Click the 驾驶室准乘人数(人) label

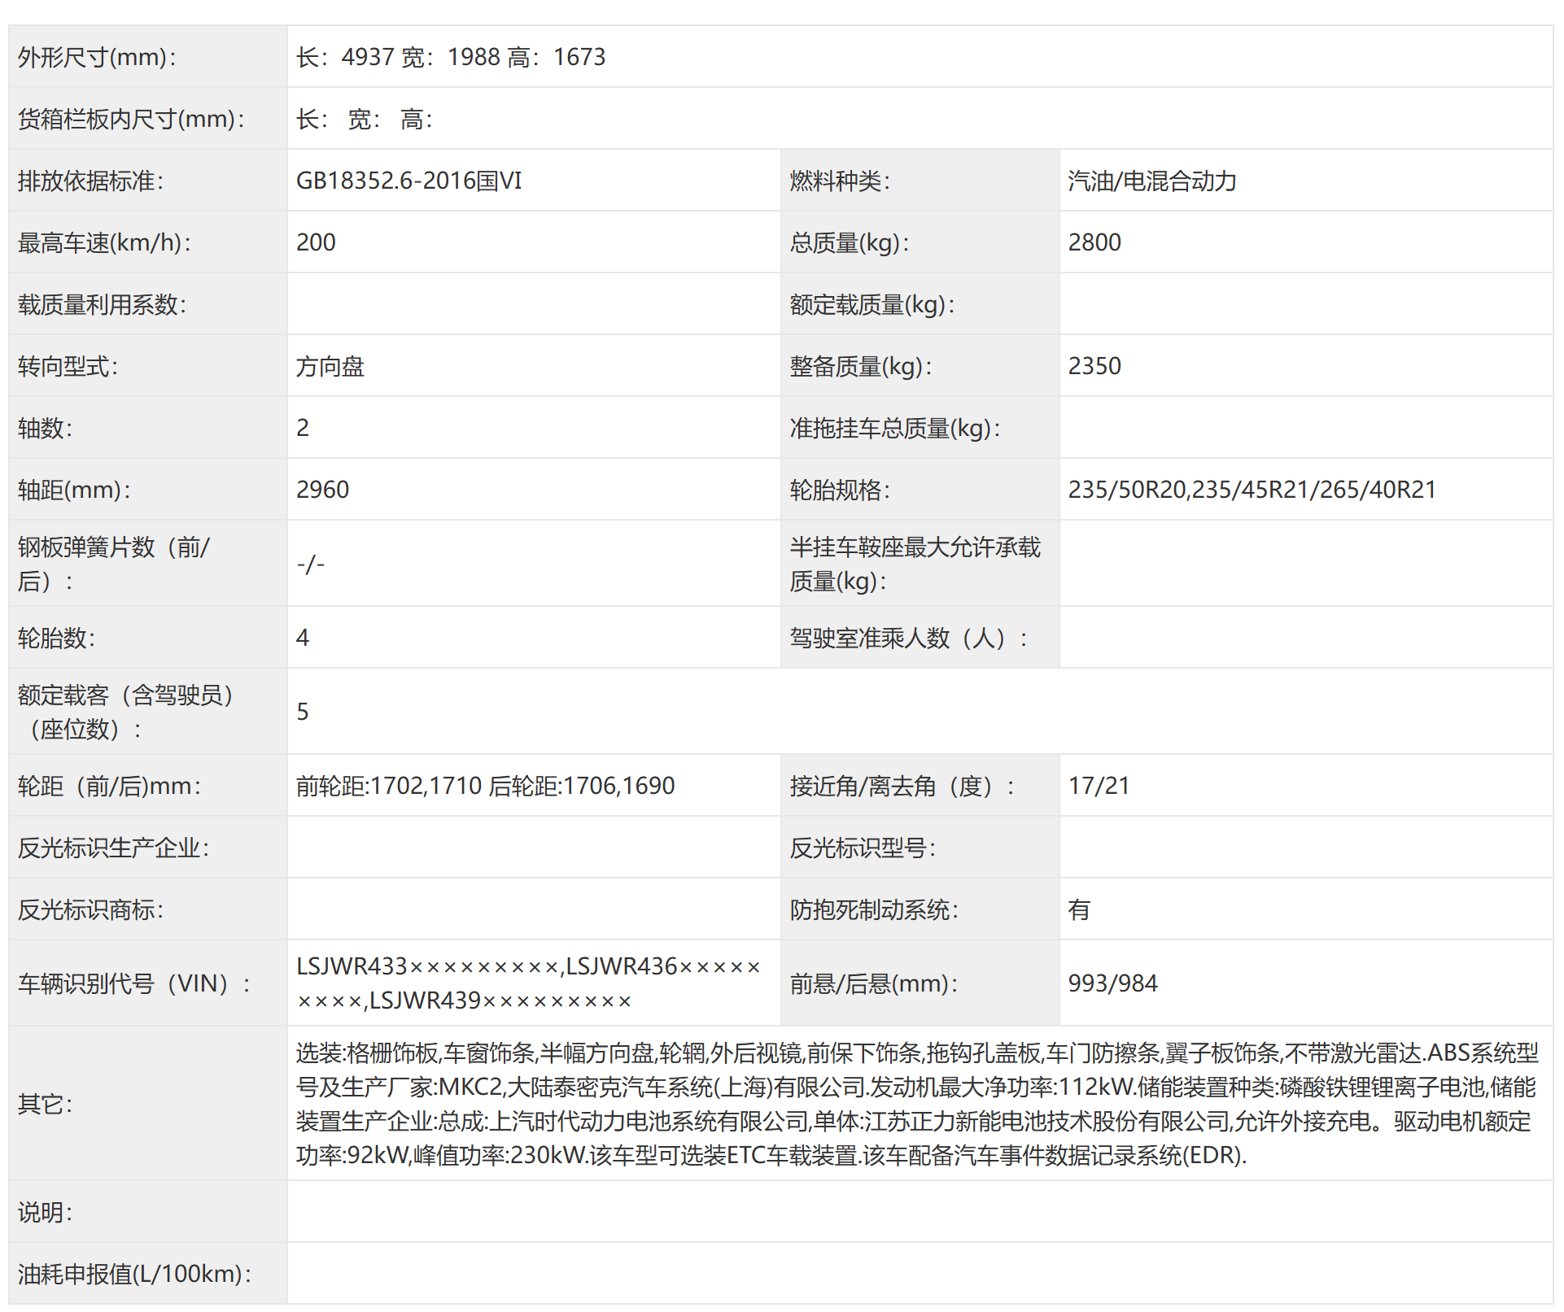click(908, 638)
